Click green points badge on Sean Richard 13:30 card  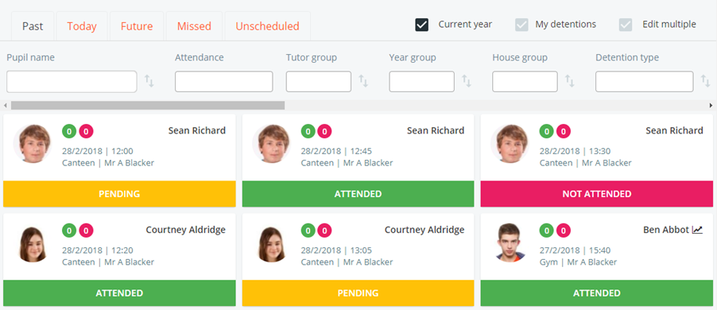click(547, 132)
